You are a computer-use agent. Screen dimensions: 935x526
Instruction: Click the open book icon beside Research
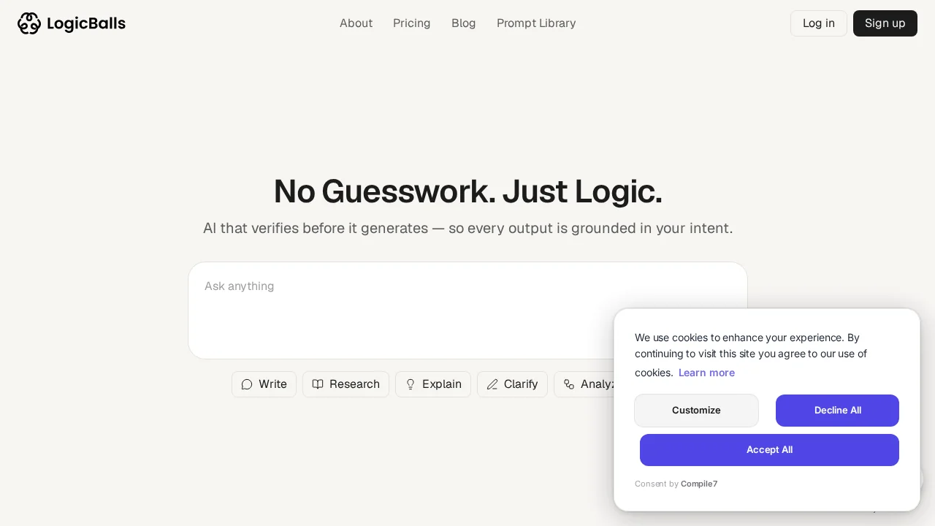(318, 384)
